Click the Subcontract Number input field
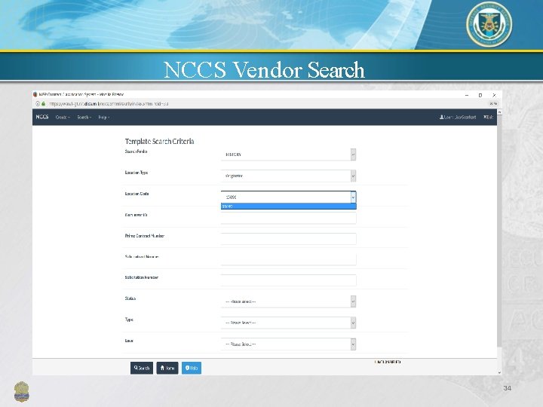This screenshot has height=407, width=543. click(288, 259)
